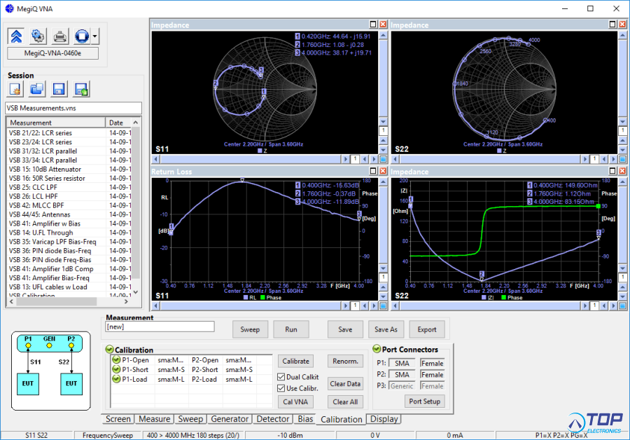
Task: Sort by the Measurement column header
Action: coord(55,123)
